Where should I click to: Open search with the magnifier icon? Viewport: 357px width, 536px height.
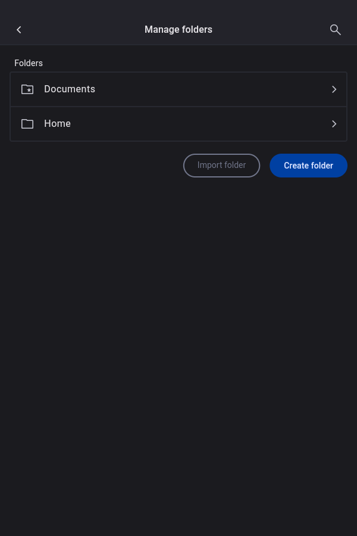(x=336, y=30)
